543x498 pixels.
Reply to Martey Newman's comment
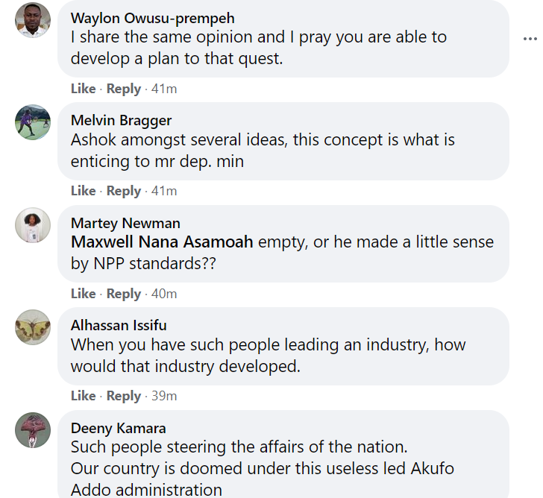[x=123, y=294]
